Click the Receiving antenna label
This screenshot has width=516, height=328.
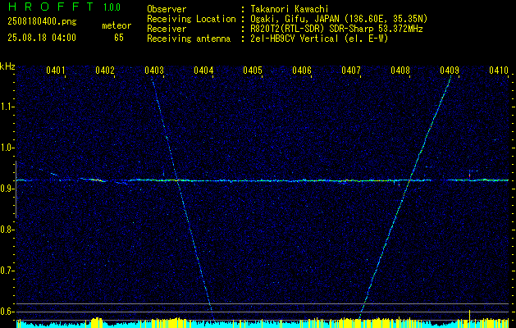[x=189, y=39]
